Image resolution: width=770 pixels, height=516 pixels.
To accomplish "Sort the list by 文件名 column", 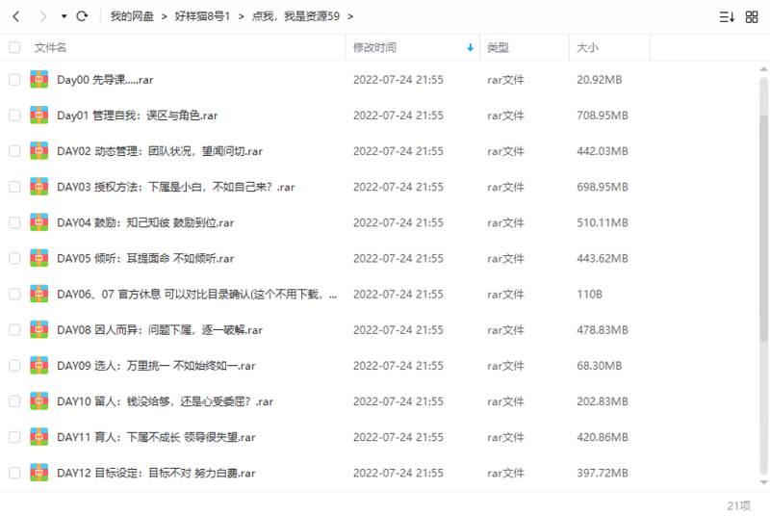I will tap(50, 47).
